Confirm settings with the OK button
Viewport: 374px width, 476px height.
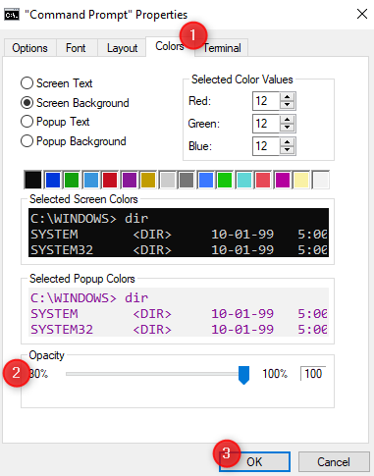click(254, 462)
